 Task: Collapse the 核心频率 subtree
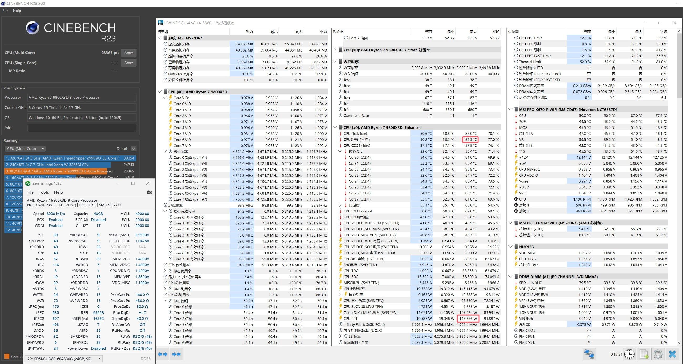(x=165, y=151)
